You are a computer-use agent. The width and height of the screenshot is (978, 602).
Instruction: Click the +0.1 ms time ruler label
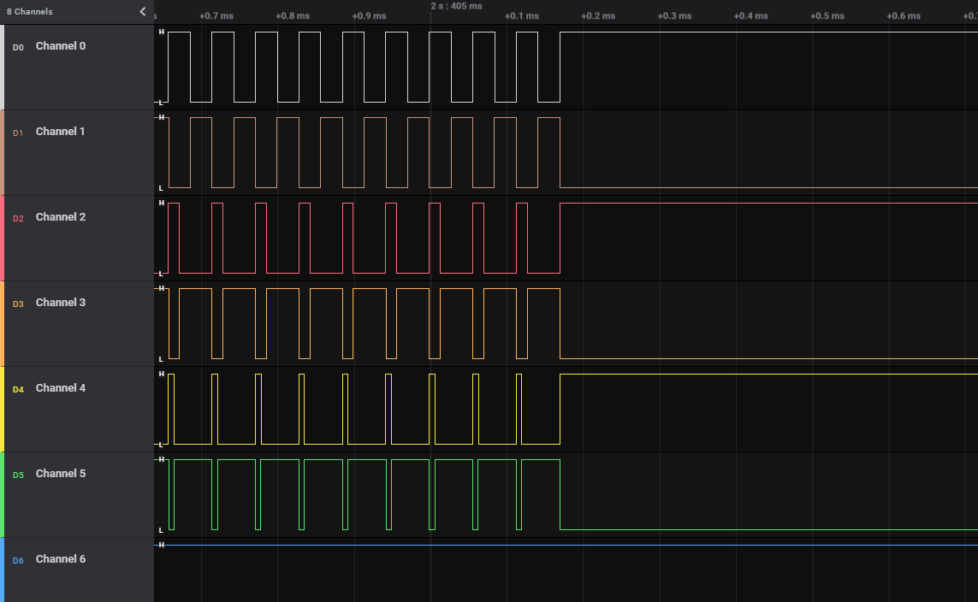point(522,16)
